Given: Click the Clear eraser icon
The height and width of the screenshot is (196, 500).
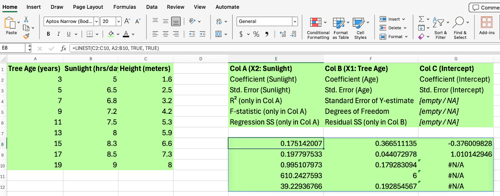Looking at the screenshot, I should coord(421,37).
